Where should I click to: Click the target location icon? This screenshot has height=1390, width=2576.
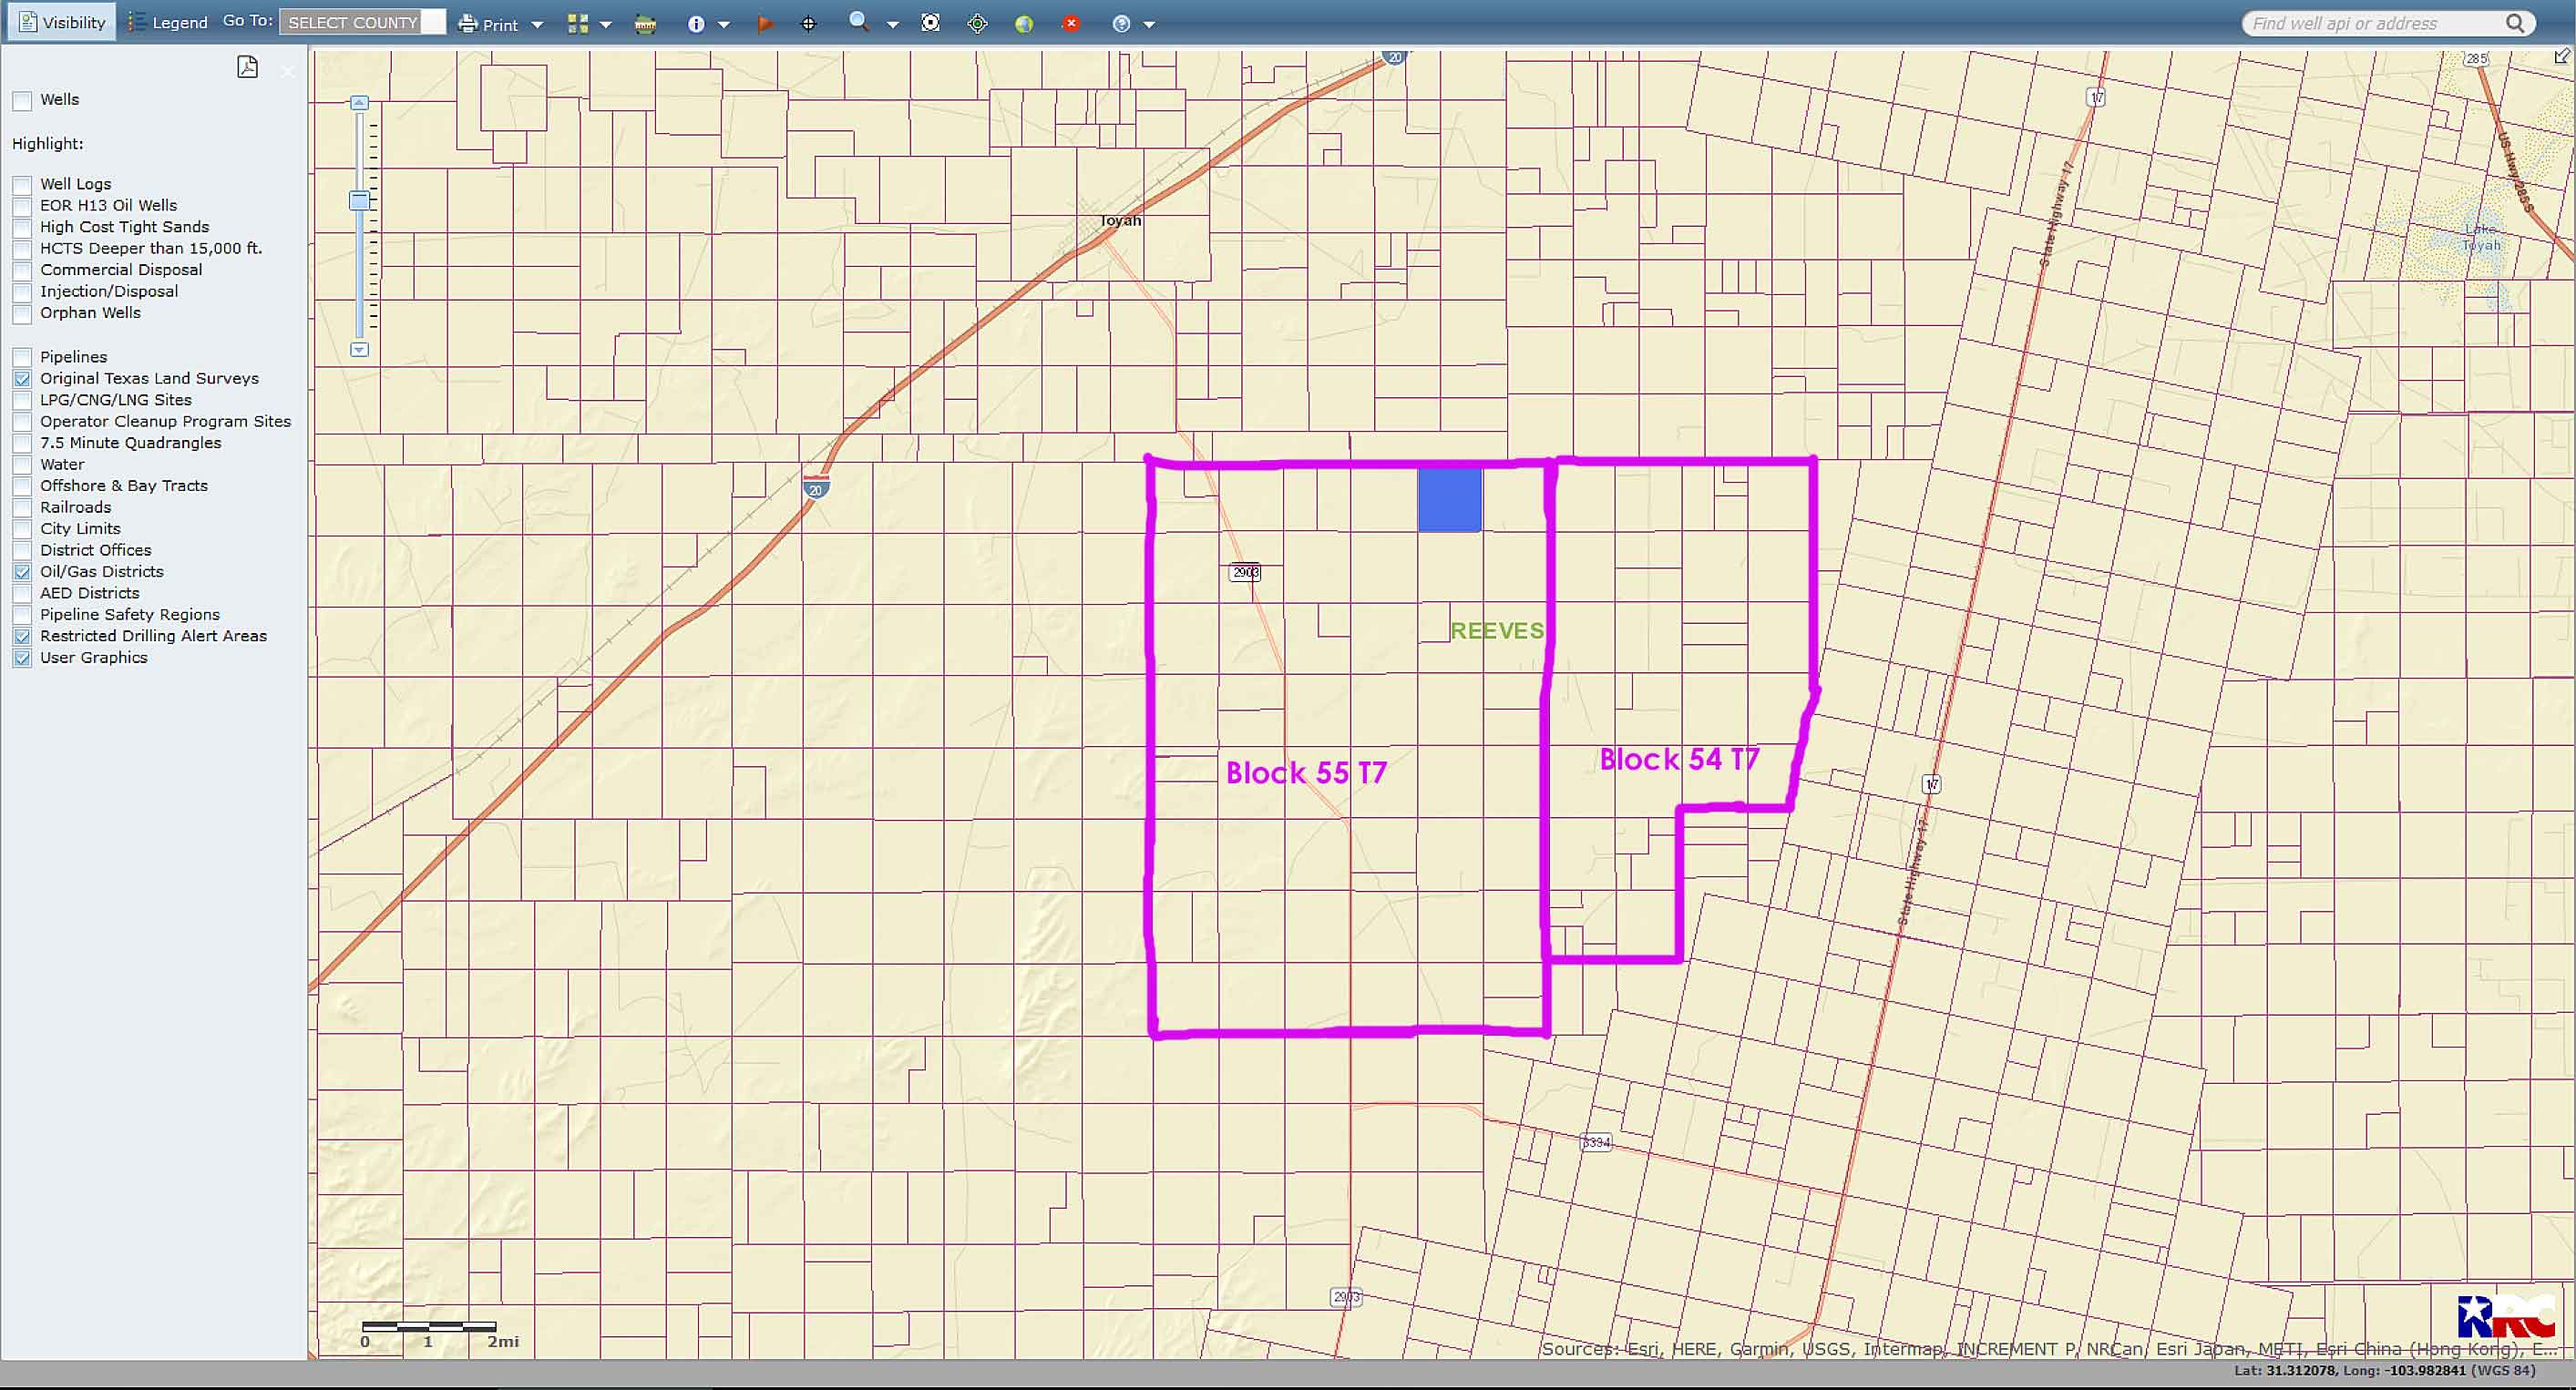tap(978, 24)
